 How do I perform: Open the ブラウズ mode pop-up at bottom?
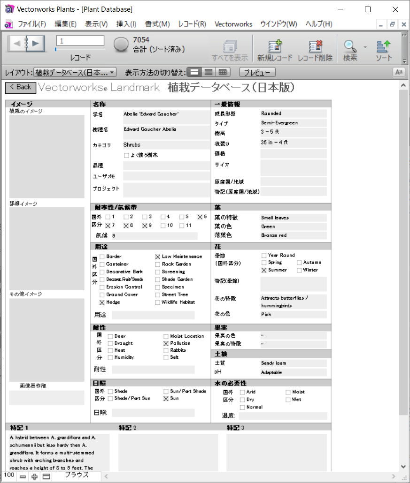click(77, 475)
